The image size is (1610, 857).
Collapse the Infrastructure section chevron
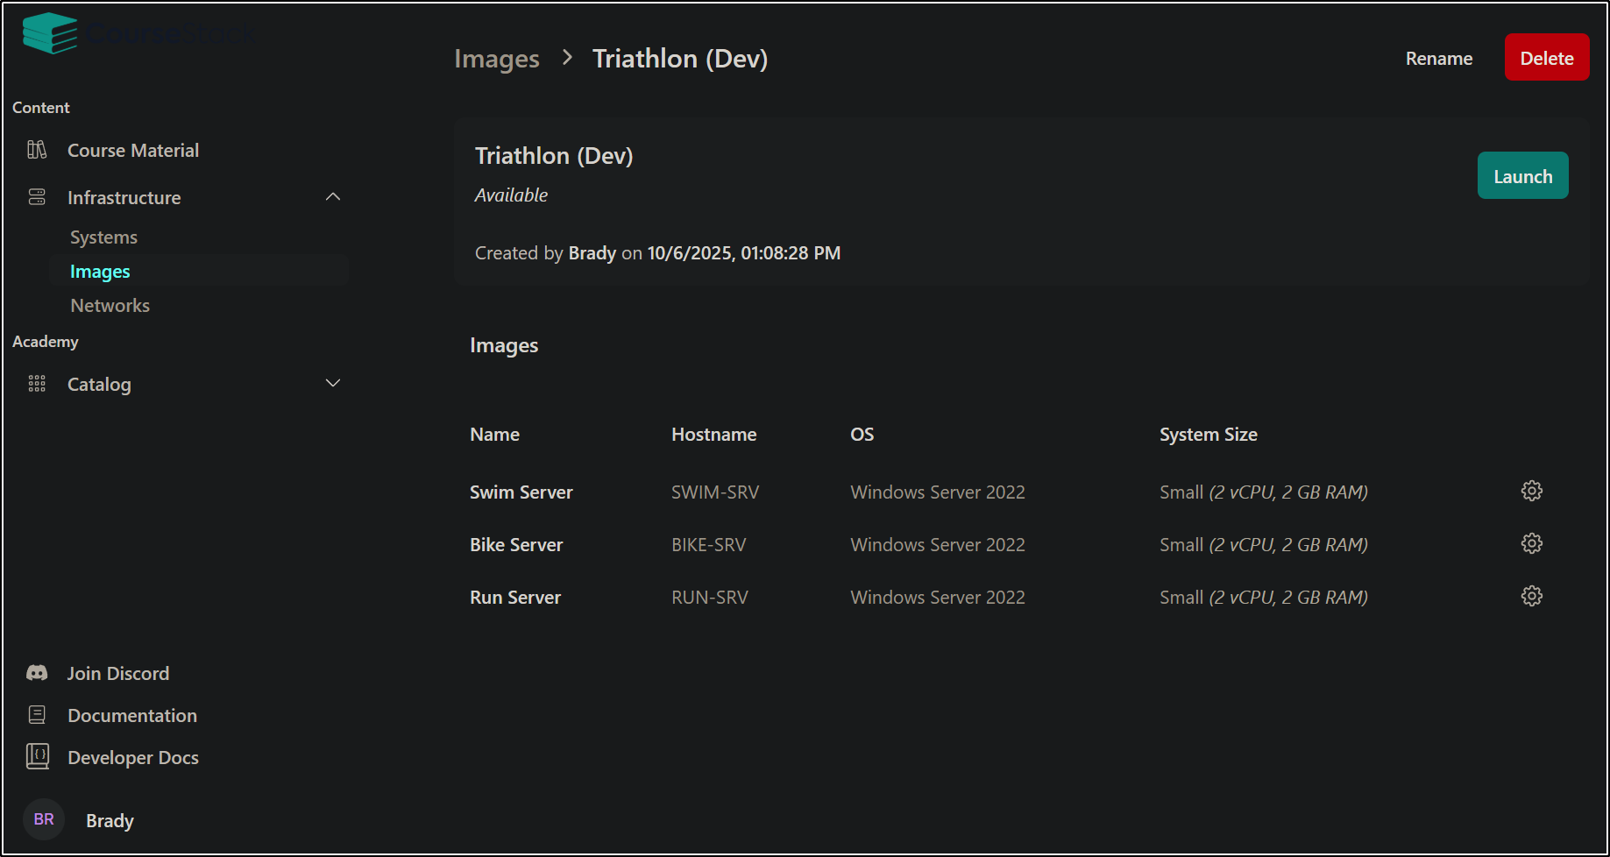tap(333, 197)
